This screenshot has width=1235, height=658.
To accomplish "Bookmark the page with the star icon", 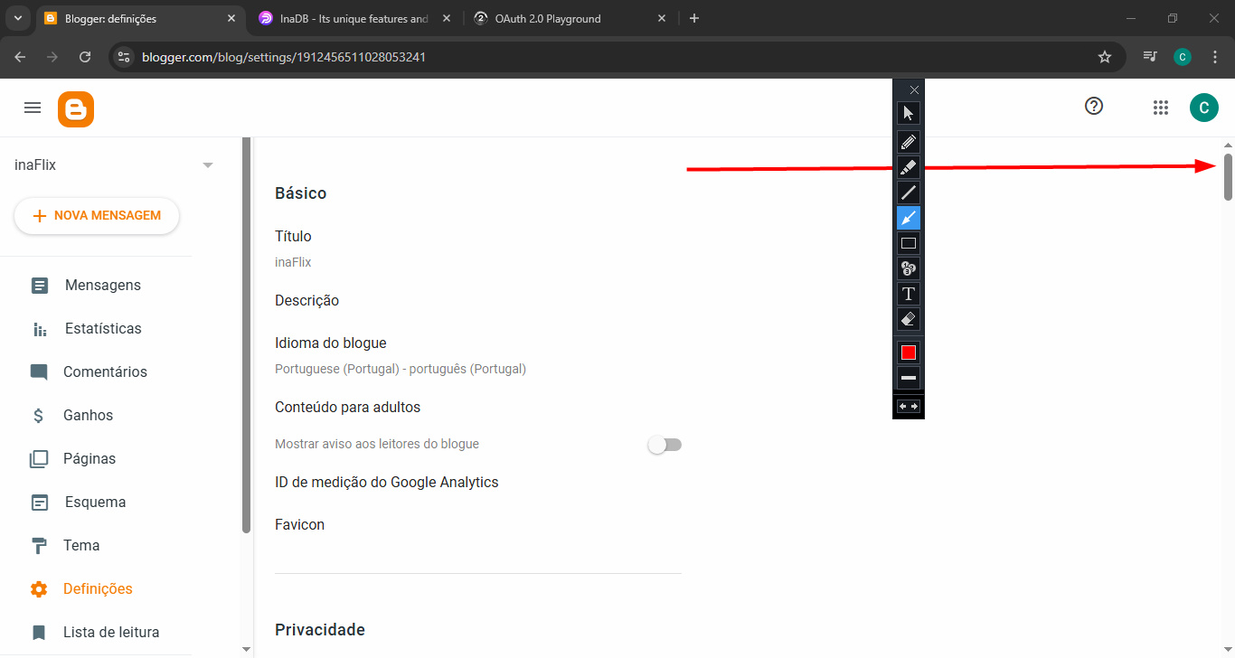I will 1104,56.
